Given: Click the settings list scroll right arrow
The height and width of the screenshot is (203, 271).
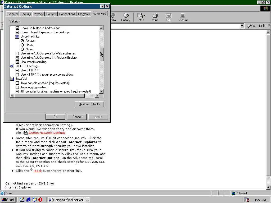Looking at the screenshot, I should 97,96.
